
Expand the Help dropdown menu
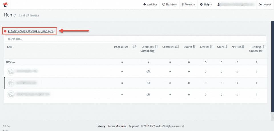(206, 5)
